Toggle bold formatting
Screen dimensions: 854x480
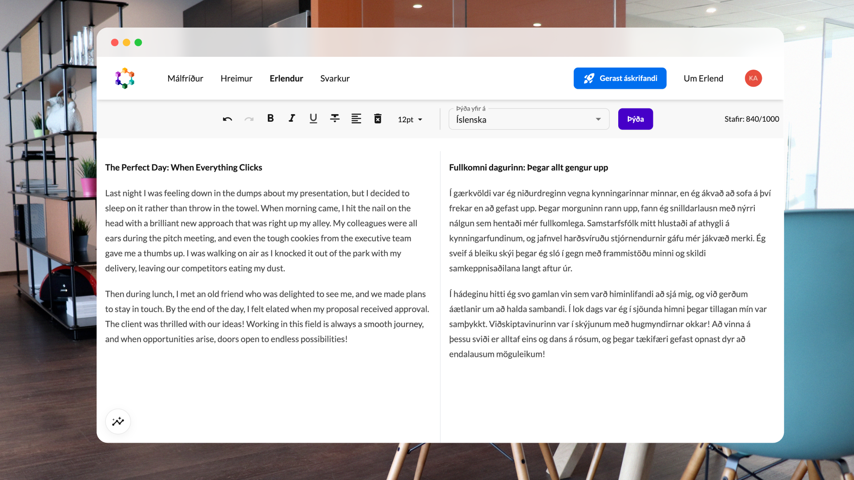coord(270,118)
